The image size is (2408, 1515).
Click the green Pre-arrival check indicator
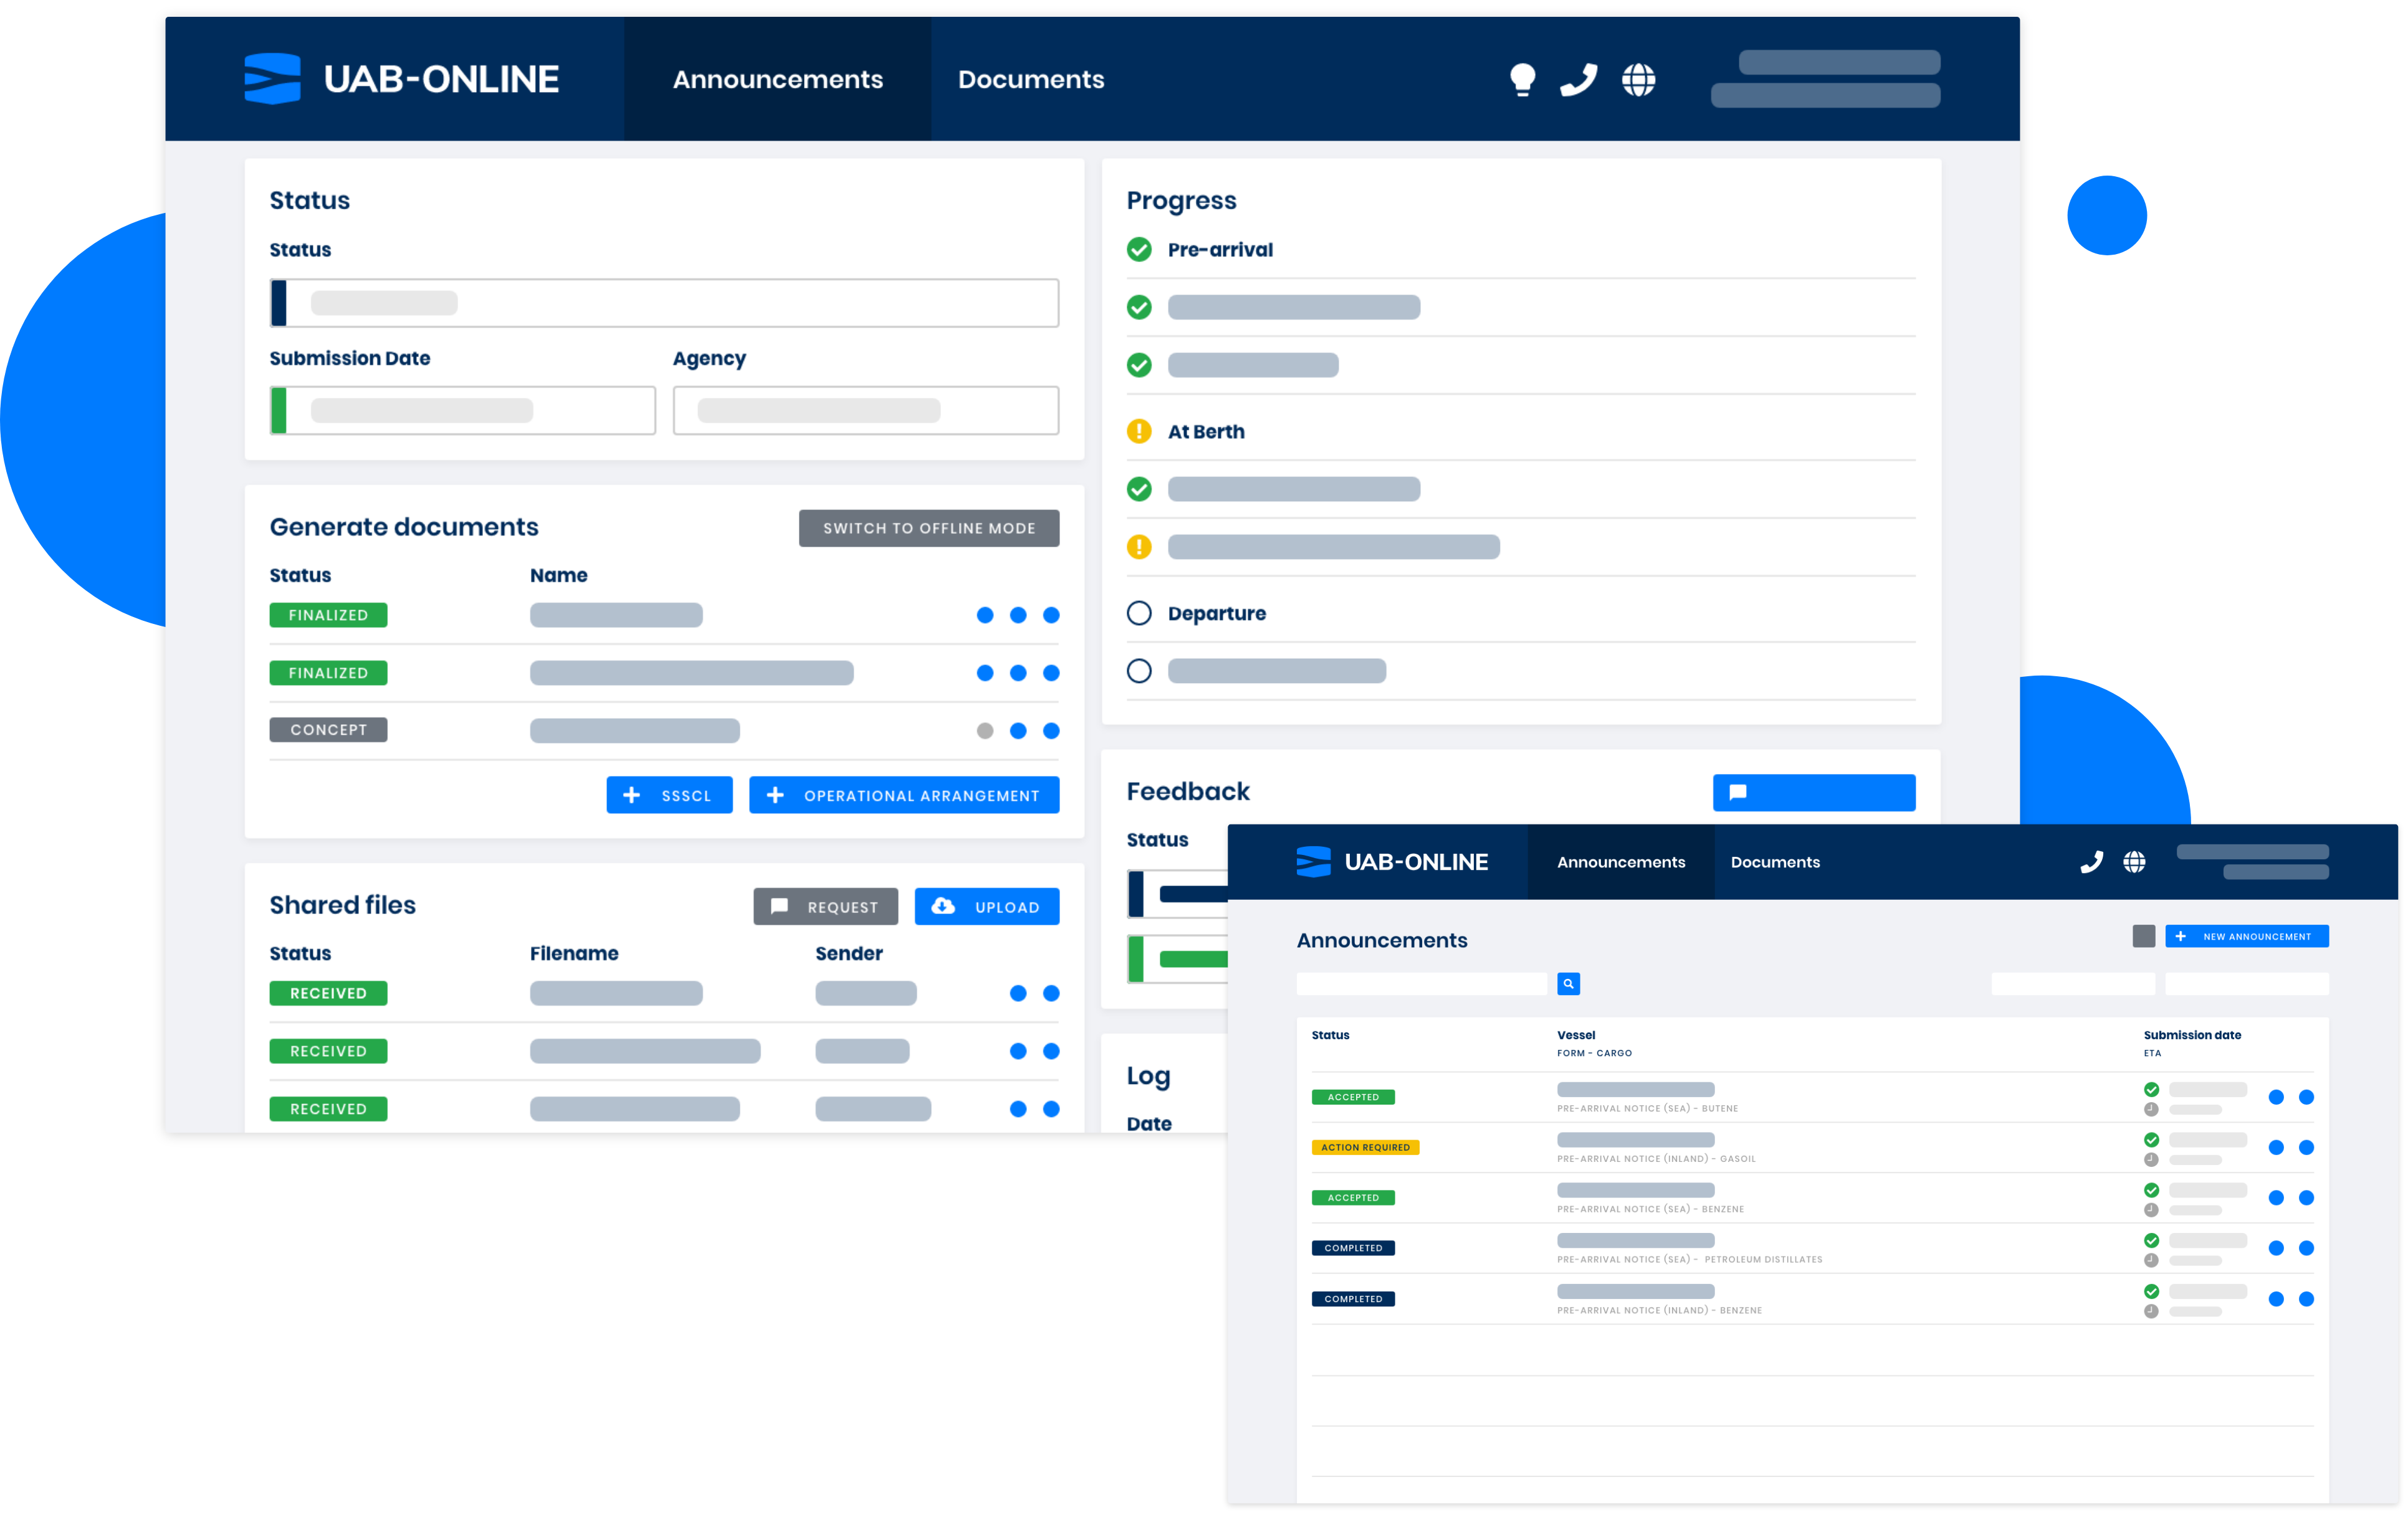point(1139,250)
